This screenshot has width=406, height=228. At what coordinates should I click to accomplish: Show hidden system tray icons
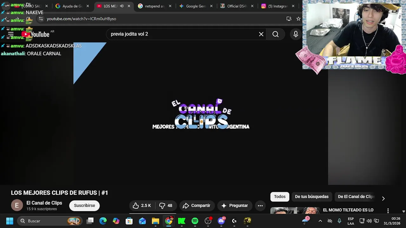[x=320, y=221]
